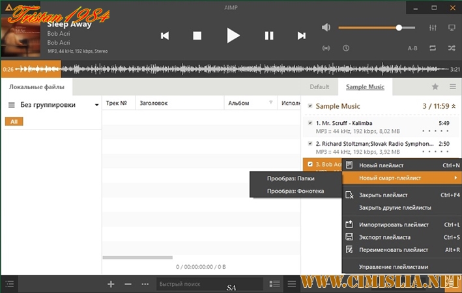Toggle shuffle playback mode

(x=451, y=48)
